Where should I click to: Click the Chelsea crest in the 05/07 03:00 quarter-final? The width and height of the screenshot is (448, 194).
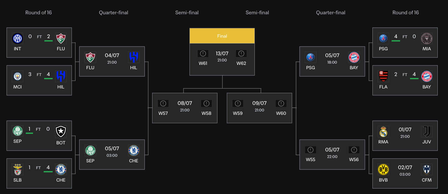coord(134,151)
